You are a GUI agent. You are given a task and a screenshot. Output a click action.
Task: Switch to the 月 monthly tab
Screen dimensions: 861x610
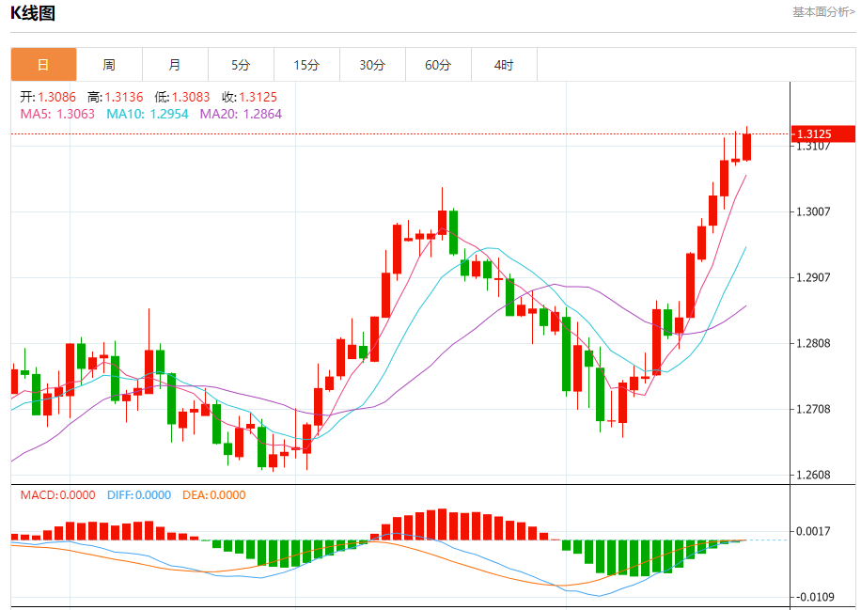[x=175, y=65]
